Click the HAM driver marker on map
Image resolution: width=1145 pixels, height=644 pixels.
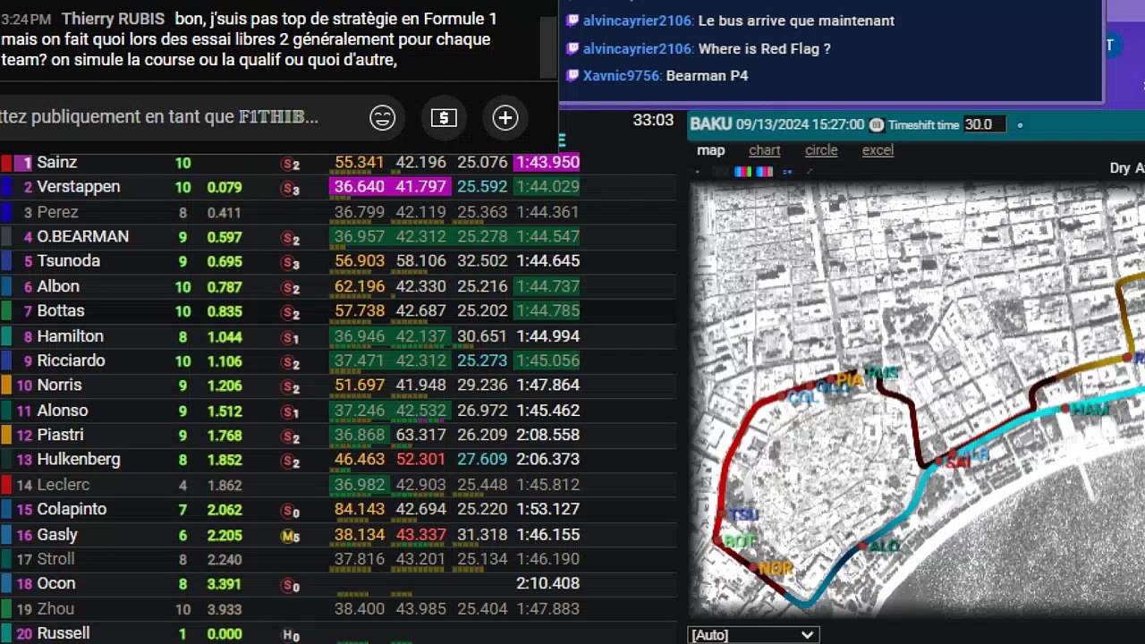point(1090,409)
